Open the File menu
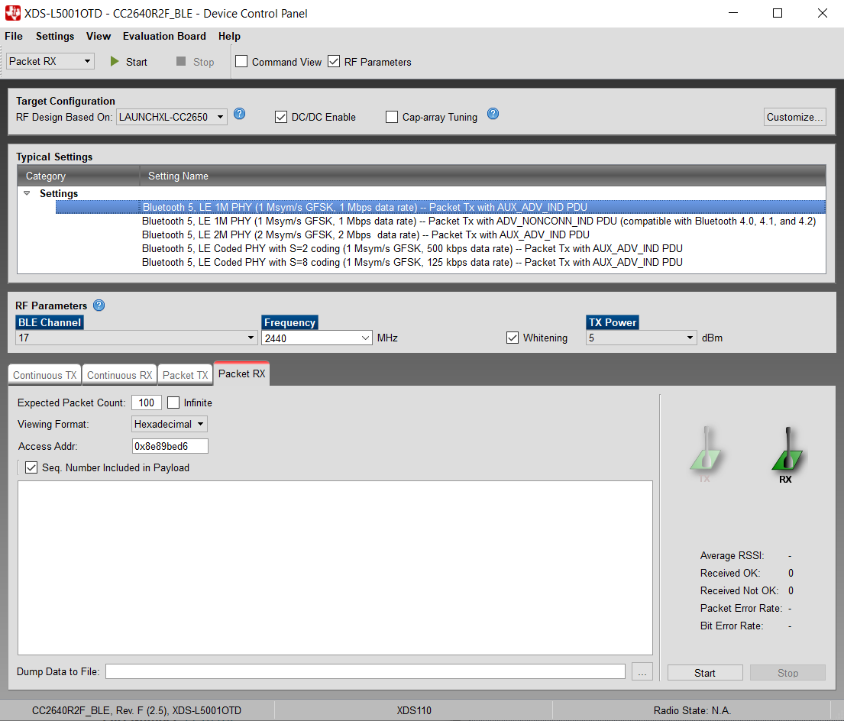The width and height of the screenshot is (844, 721). pyautogui.click(x=14, y=36)
